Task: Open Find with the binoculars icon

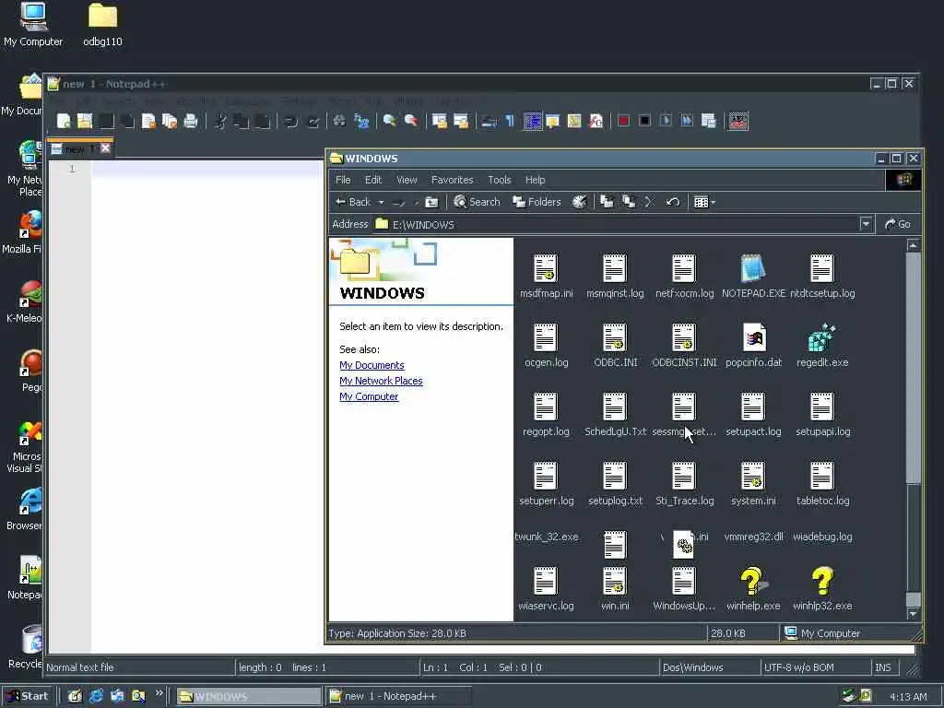Action: click(339, 121)
